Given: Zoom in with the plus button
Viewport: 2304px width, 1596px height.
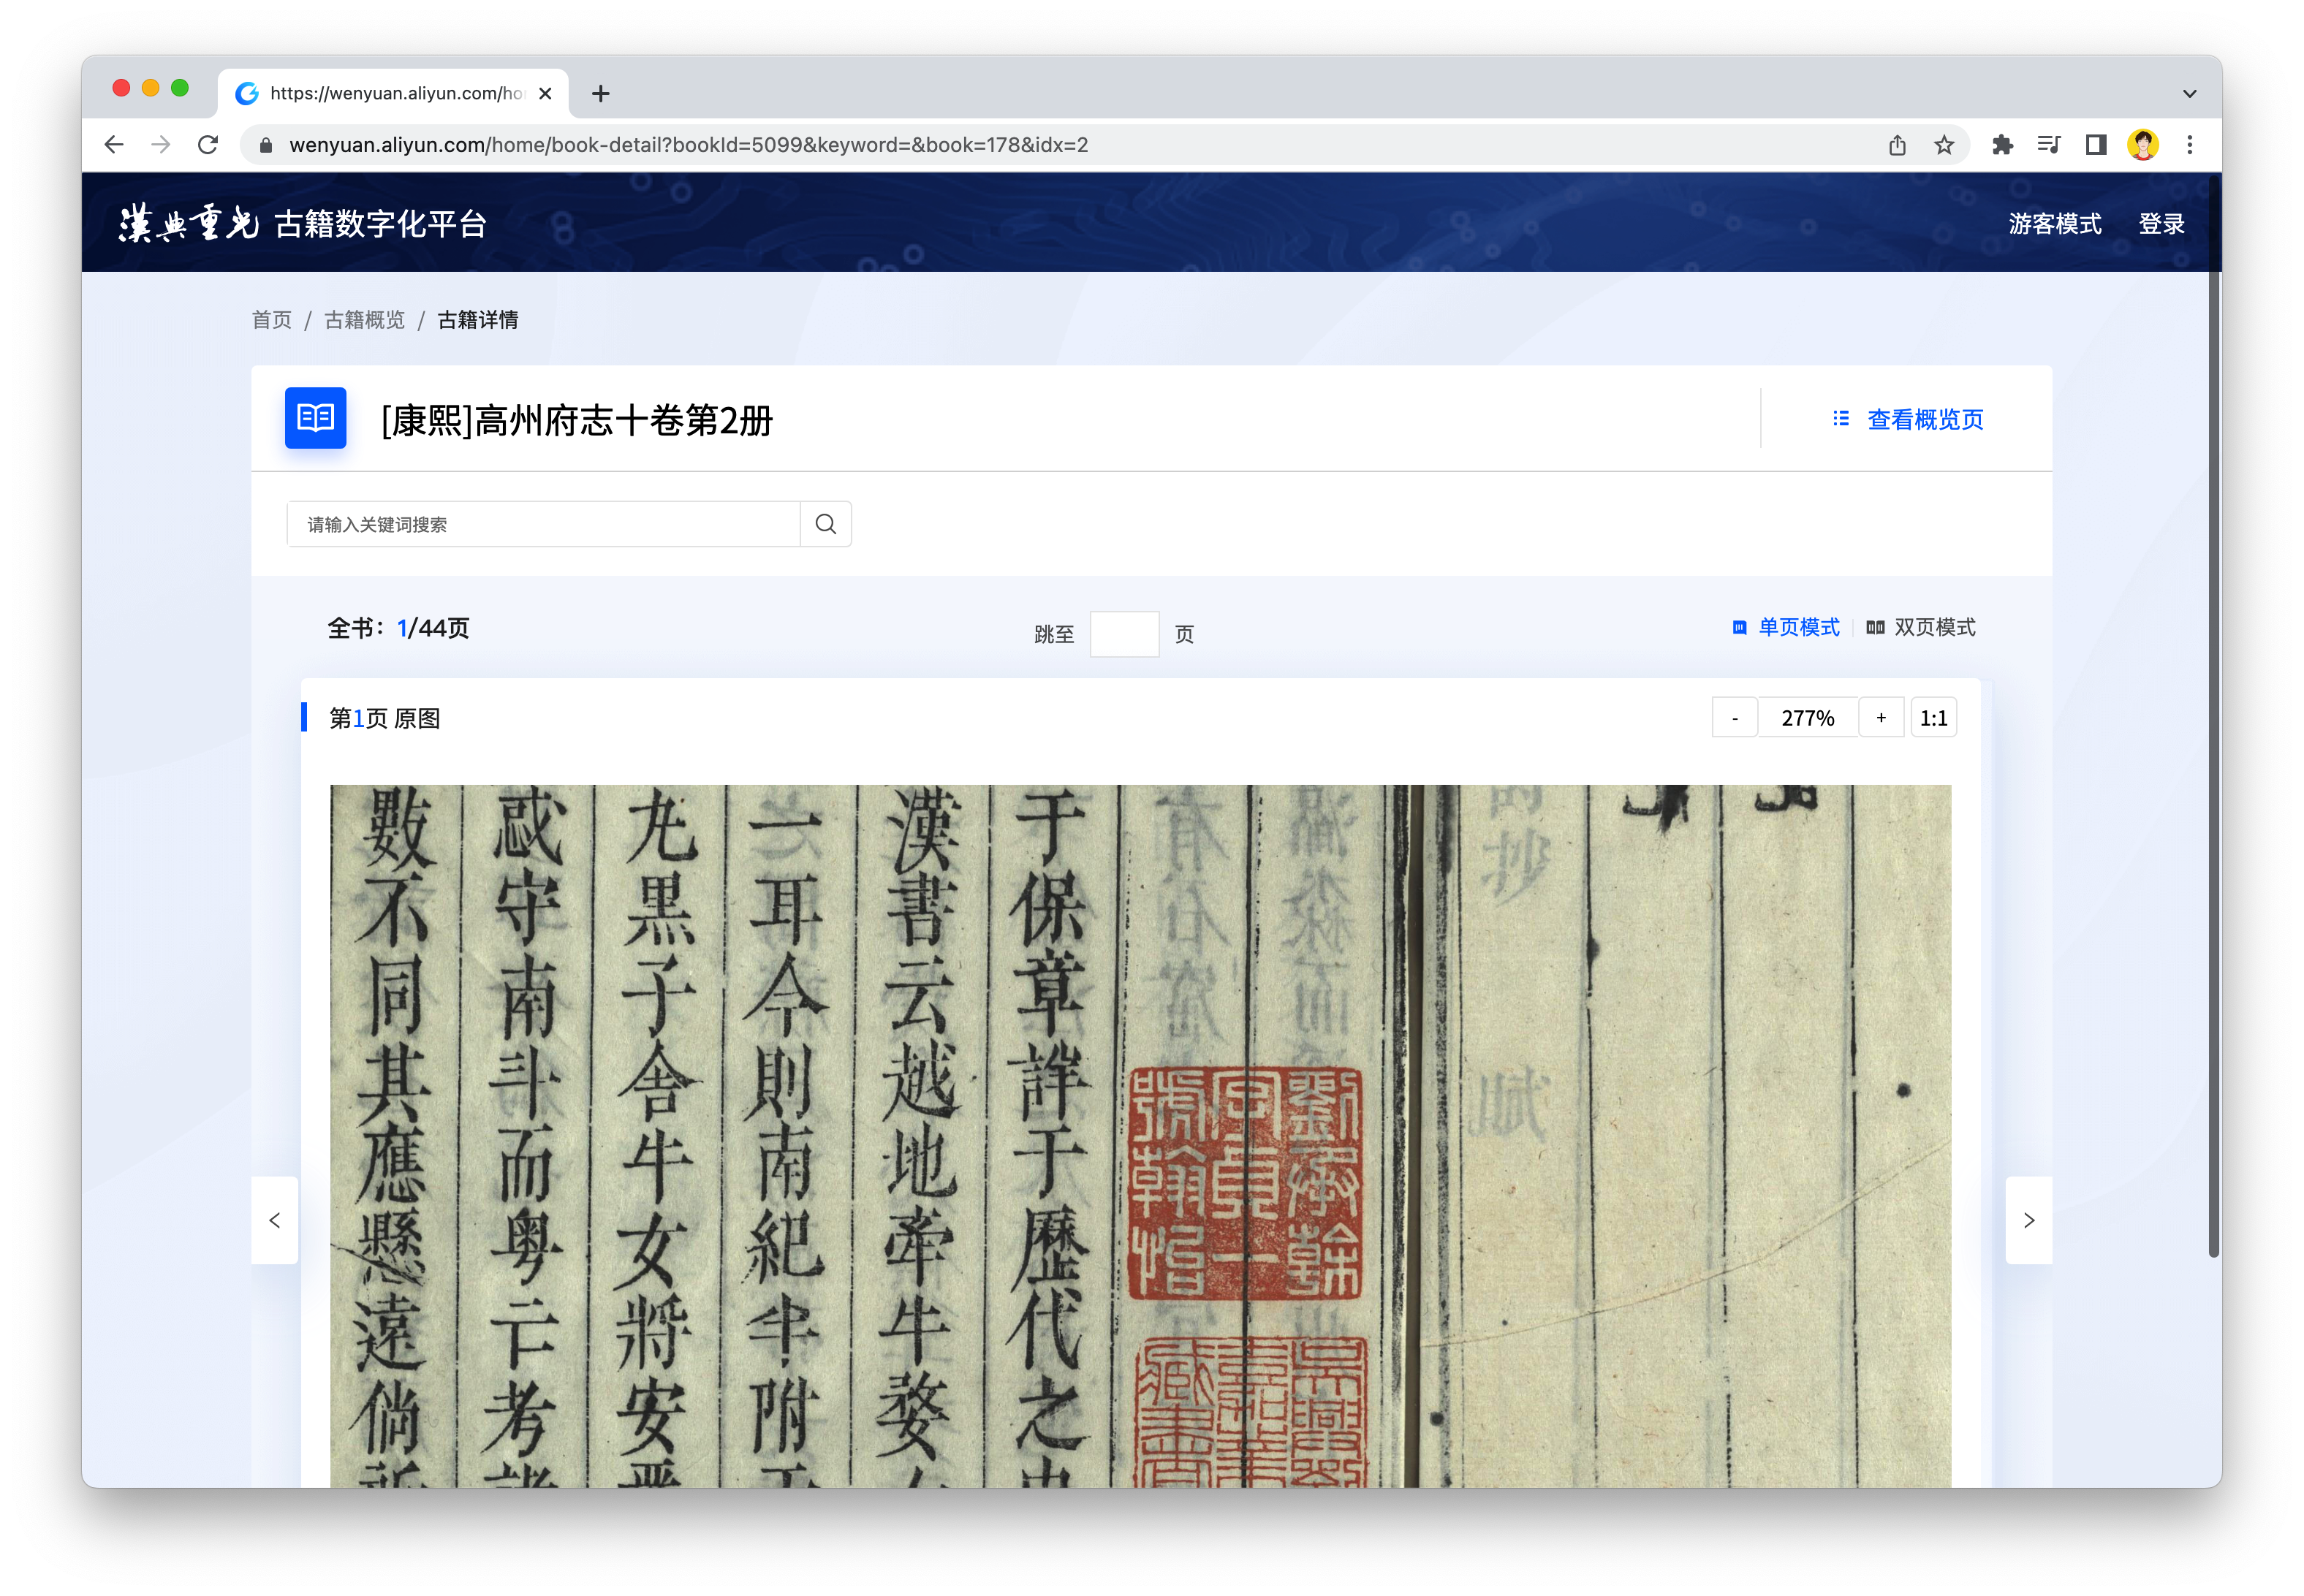Looking at the screenshot, I should pos(1881,718).
